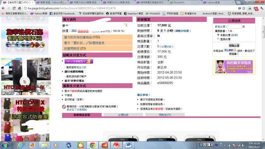Switch to the second tab about Yahoo!奇摩 screenshots
Image resolution: width=265 pixels, height=149 pixels.
51,2
